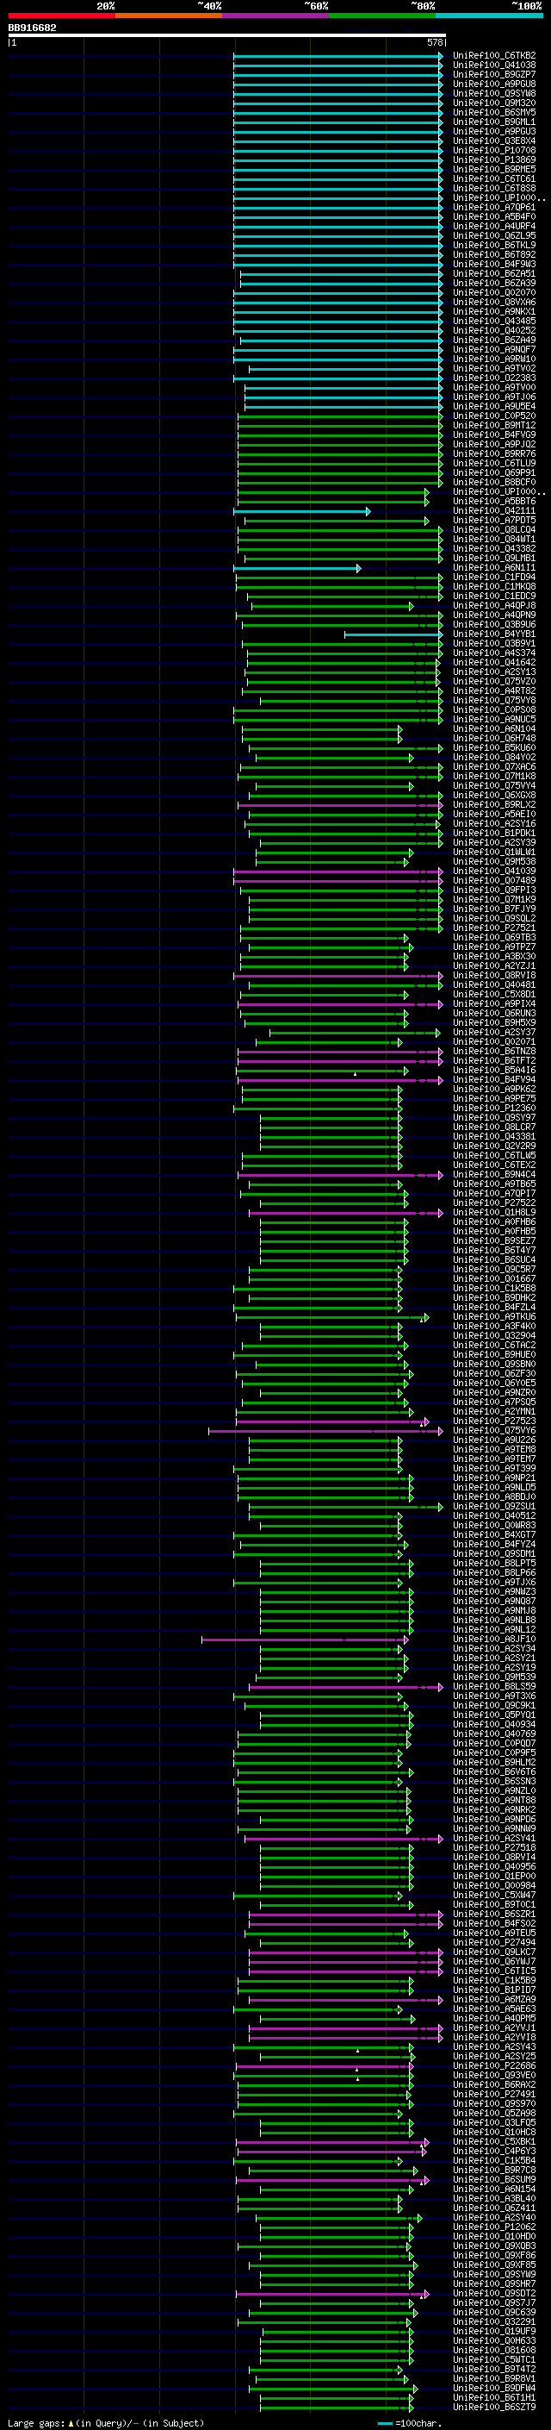Select hit UniRef100_A5B4F0

[x=494, y=217]
